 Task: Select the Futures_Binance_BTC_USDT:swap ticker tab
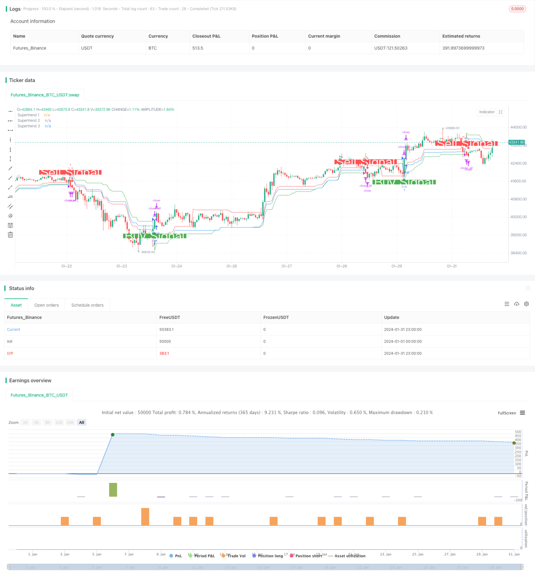point(45,95)
